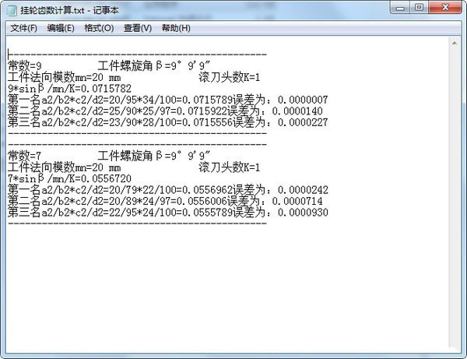Click the error value 0.0000227
467x359 pixels.
[303, 122]
